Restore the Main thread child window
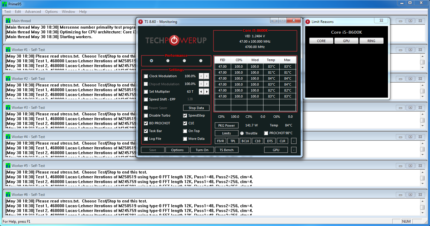Viewport: 430px width, 226px height. (411, 21)
